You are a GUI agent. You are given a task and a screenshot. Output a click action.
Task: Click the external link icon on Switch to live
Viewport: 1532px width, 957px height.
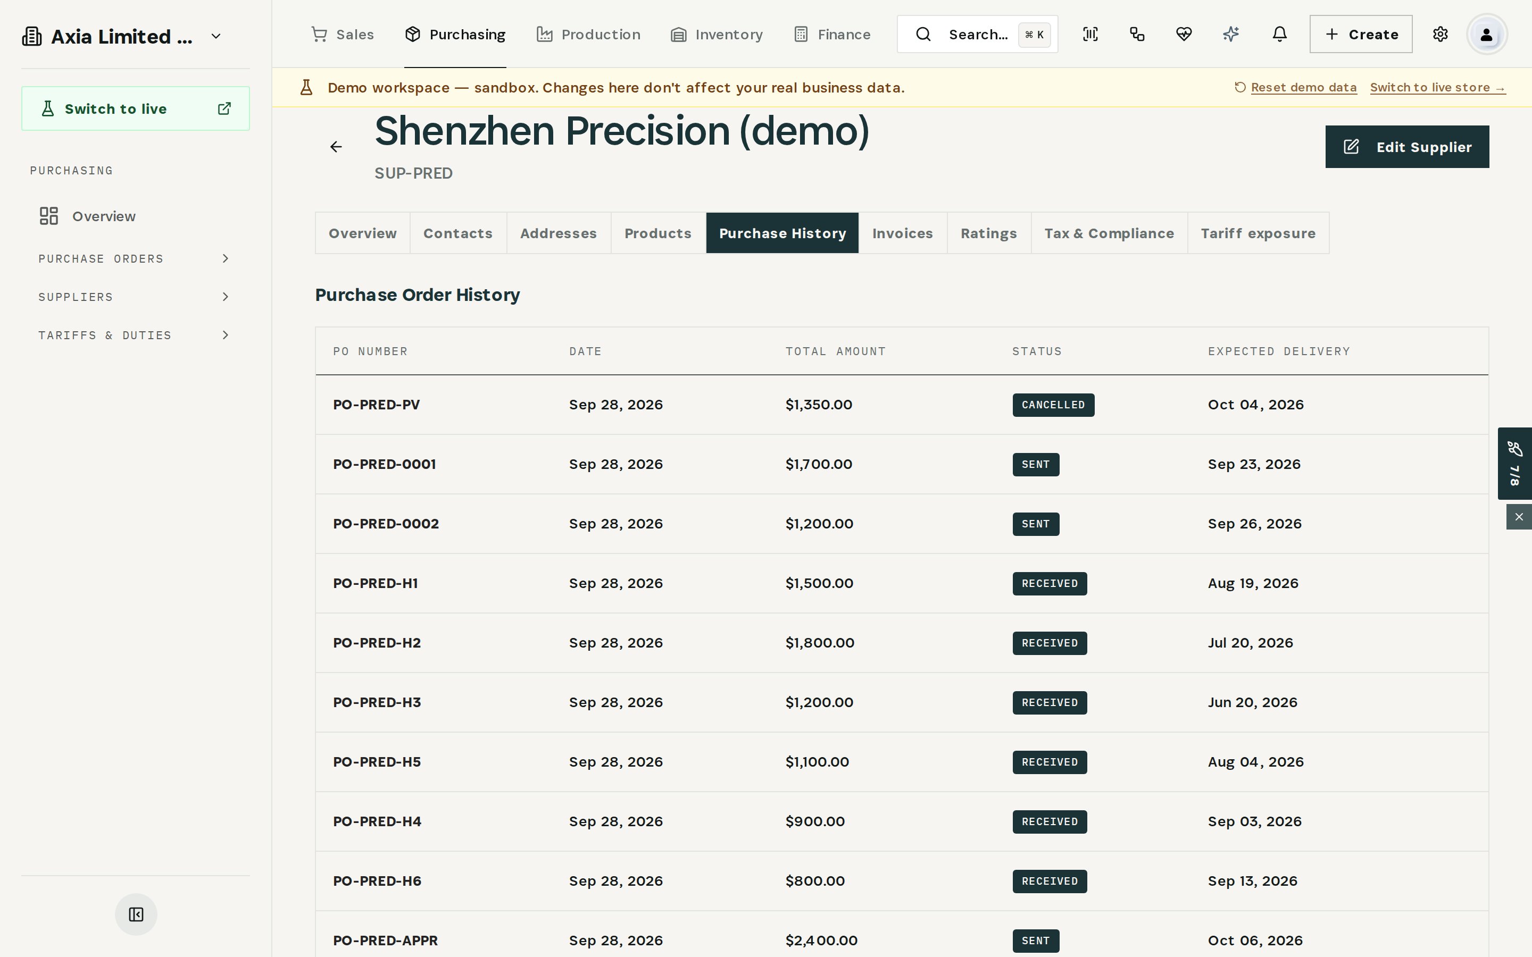pyautogui.click(x=224, y=109)
